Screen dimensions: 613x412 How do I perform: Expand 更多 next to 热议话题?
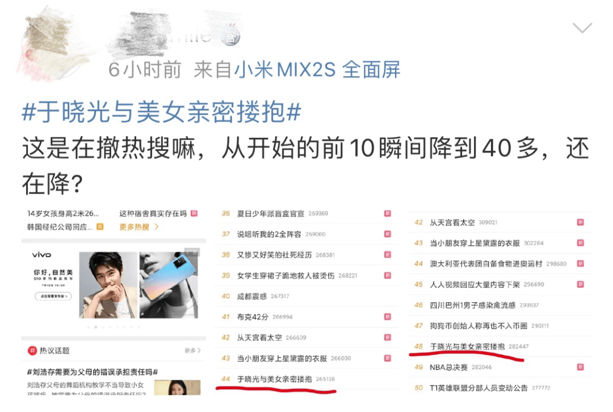tap(193, 351)
